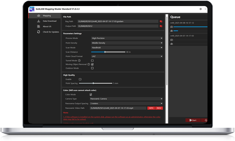Click the 40 m scan distance value
Viewport: 235px width, 141px height.
click(128, 52)
